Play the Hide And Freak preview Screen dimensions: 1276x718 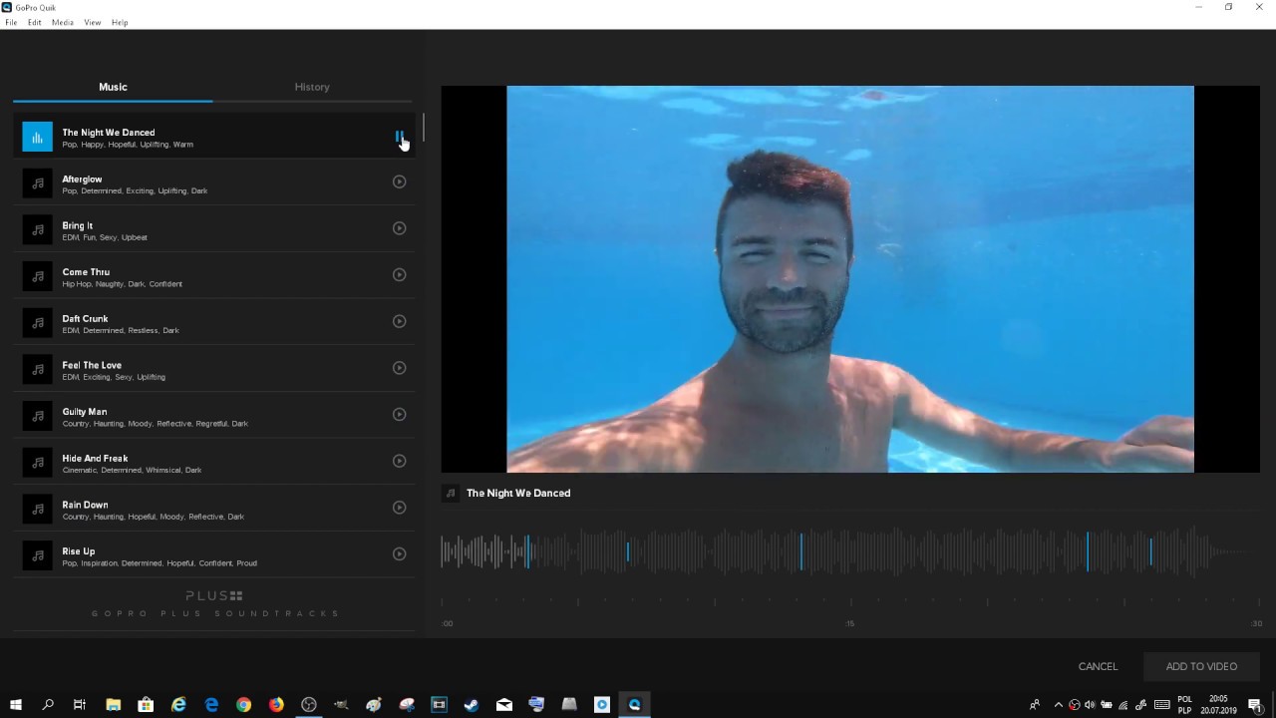click(x=399, y=461)
